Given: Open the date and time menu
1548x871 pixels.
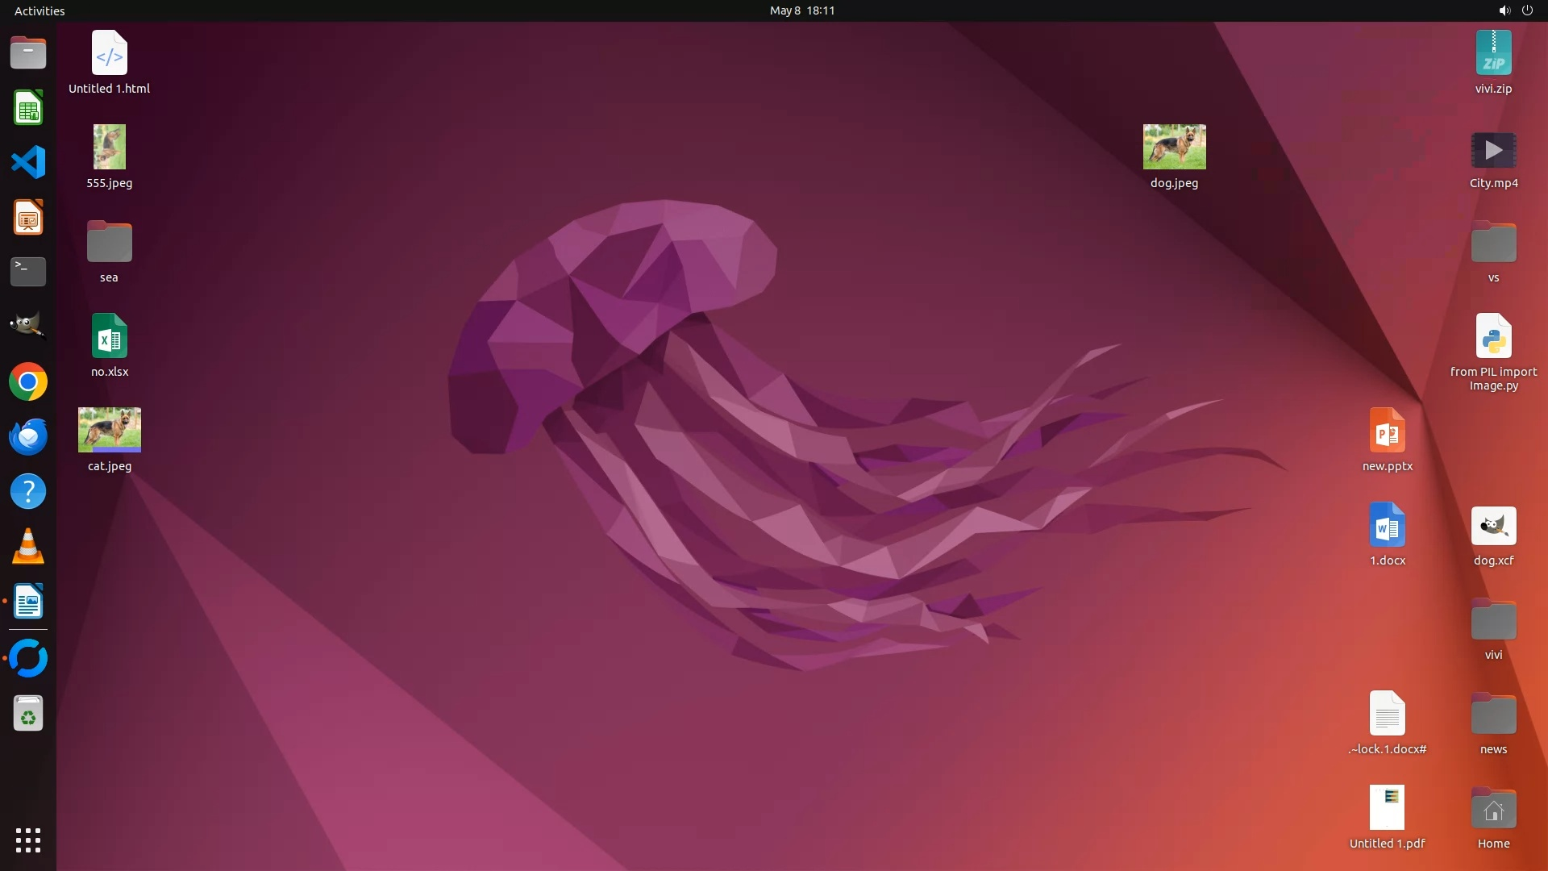Looking at the screenshot, I should pos(801,10).
